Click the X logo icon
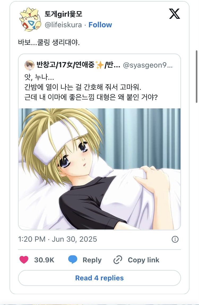Image resolution: width=199 pixels, height=305 pixels. point(175,14)
